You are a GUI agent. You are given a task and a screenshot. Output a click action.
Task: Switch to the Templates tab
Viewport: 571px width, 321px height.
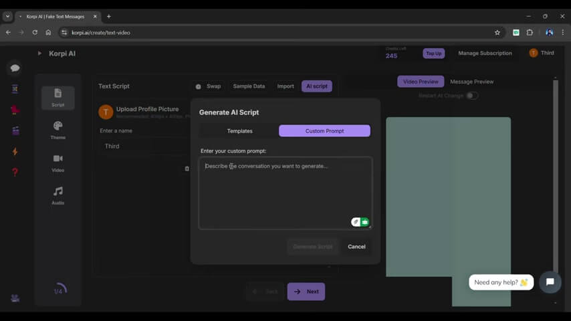tap(239, 131)
